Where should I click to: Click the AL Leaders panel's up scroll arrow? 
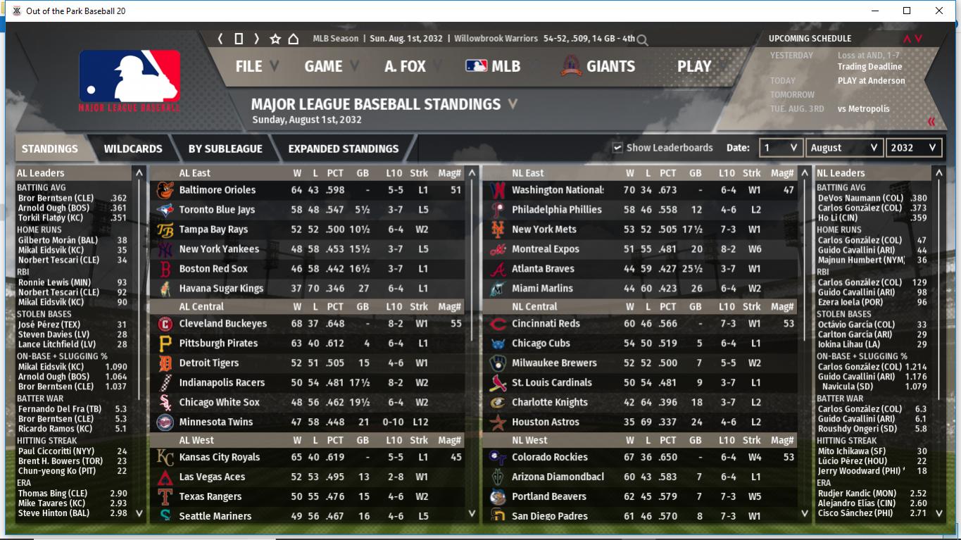139,172
